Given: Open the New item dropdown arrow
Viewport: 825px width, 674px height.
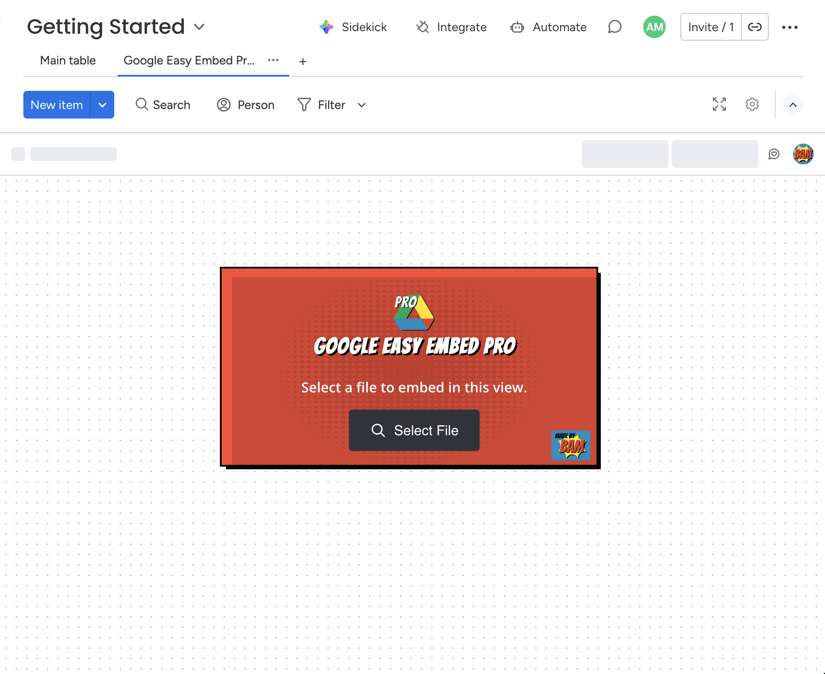Looking at the screenshot, I should point(102,104).
